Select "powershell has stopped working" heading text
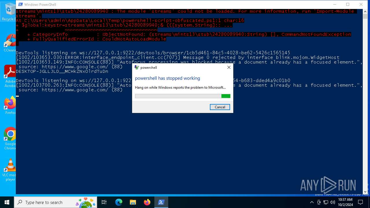370x208 pixels. click(167, 78)
